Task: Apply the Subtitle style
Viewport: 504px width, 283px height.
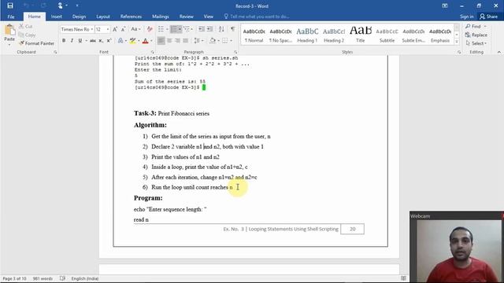Action: click(387, 35)
